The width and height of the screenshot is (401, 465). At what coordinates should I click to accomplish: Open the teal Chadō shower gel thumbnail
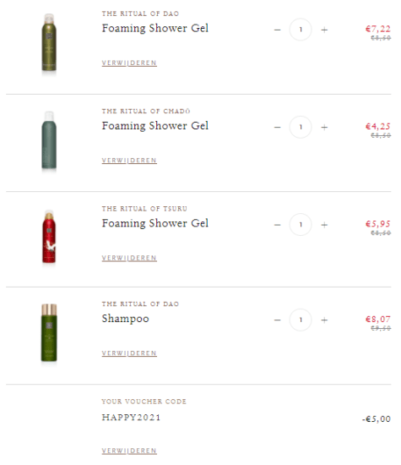tap(49, 140)
